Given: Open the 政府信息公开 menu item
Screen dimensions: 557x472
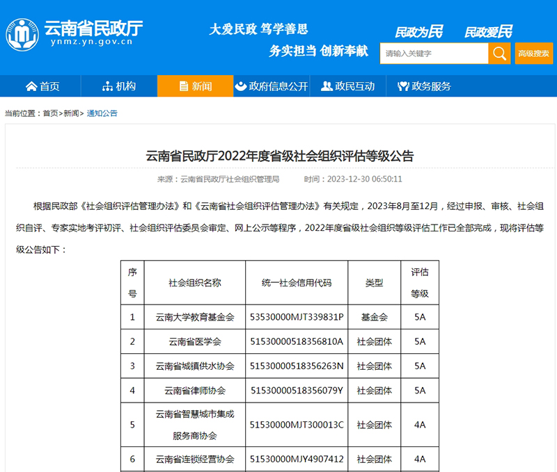Looking at the screenshot, I should [272, 86].
